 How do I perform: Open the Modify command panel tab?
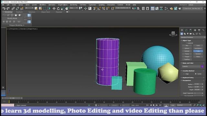point(186,30)
